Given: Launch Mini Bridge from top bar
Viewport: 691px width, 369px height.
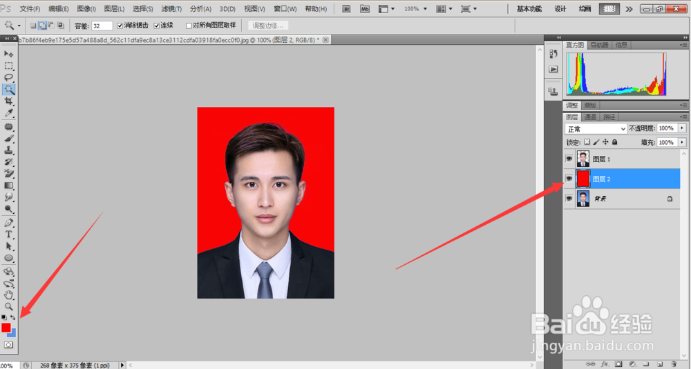Looking at the screenshot, I should (364, 9).
